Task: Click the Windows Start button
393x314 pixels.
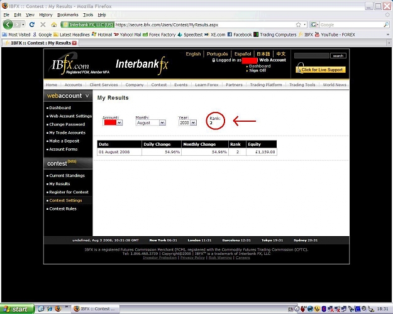Action: (x=16, y=309)
